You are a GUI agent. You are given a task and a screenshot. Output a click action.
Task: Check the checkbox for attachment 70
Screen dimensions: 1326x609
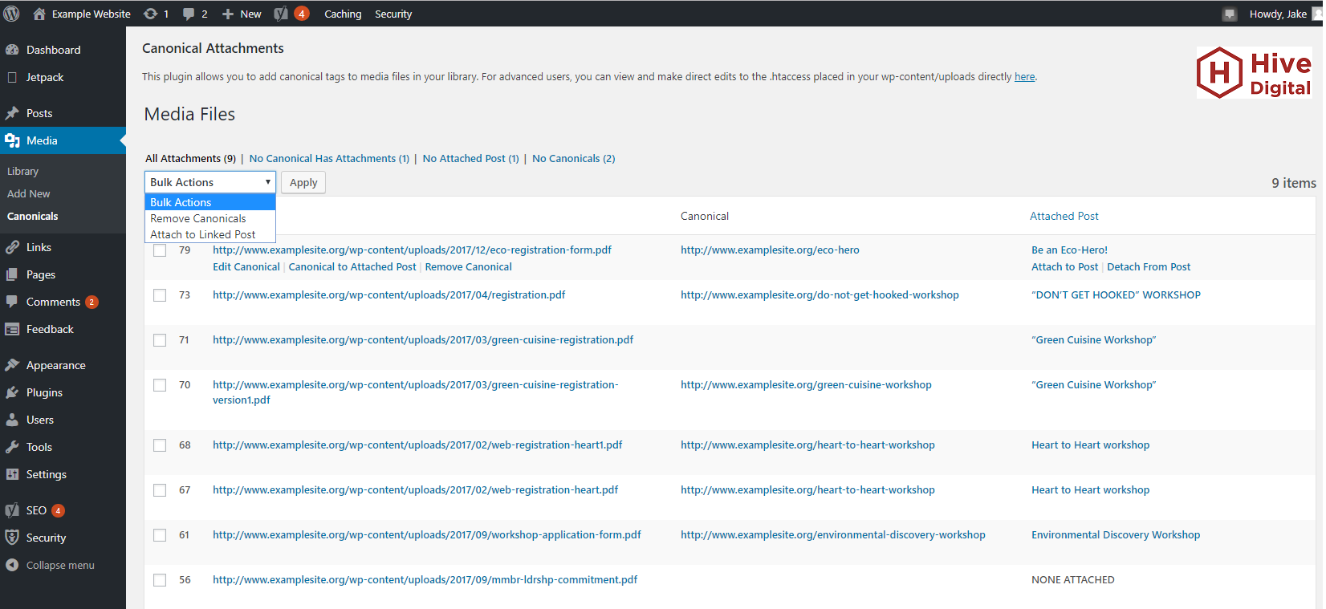coord(160,385)
